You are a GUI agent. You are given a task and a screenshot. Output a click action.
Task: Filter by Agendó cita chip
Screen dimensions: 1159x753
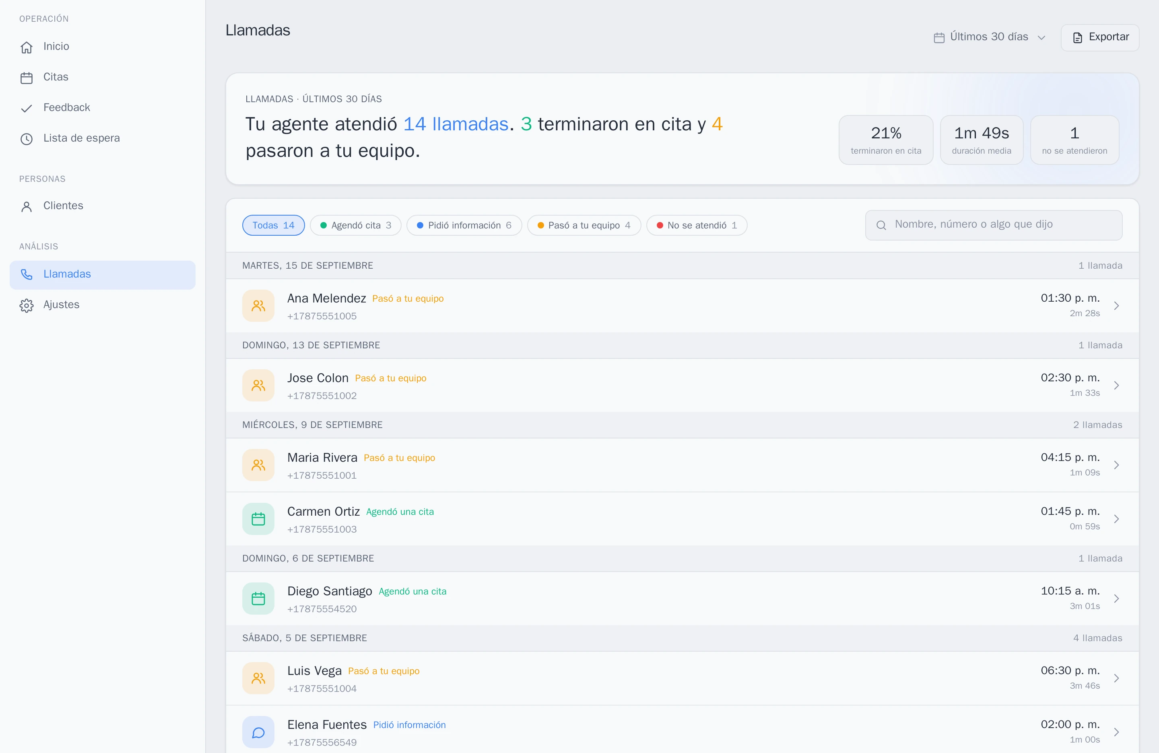click(355, 225)
